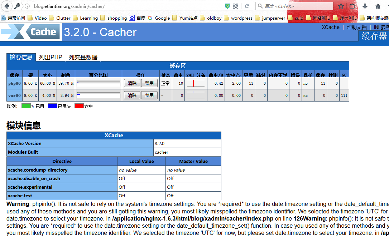Click the php#0 percentage usage bar
The width and height of the screenshot is (389, 237).
[99, 83]
